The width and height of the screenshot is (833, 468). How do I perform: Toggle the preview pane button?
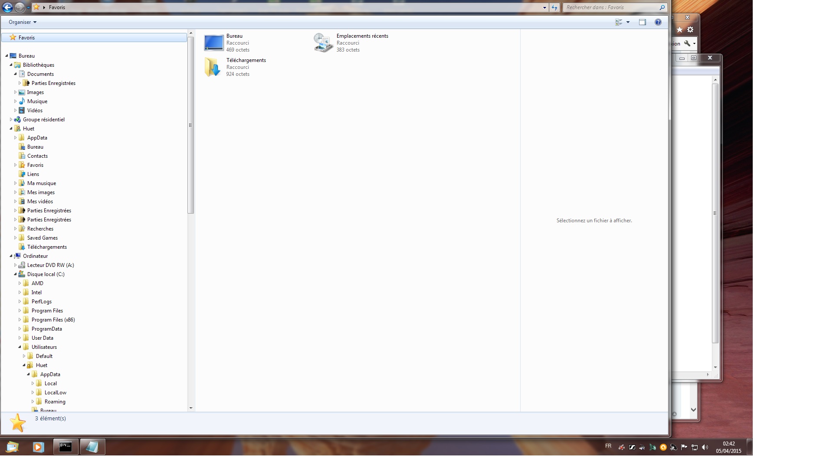643,22
